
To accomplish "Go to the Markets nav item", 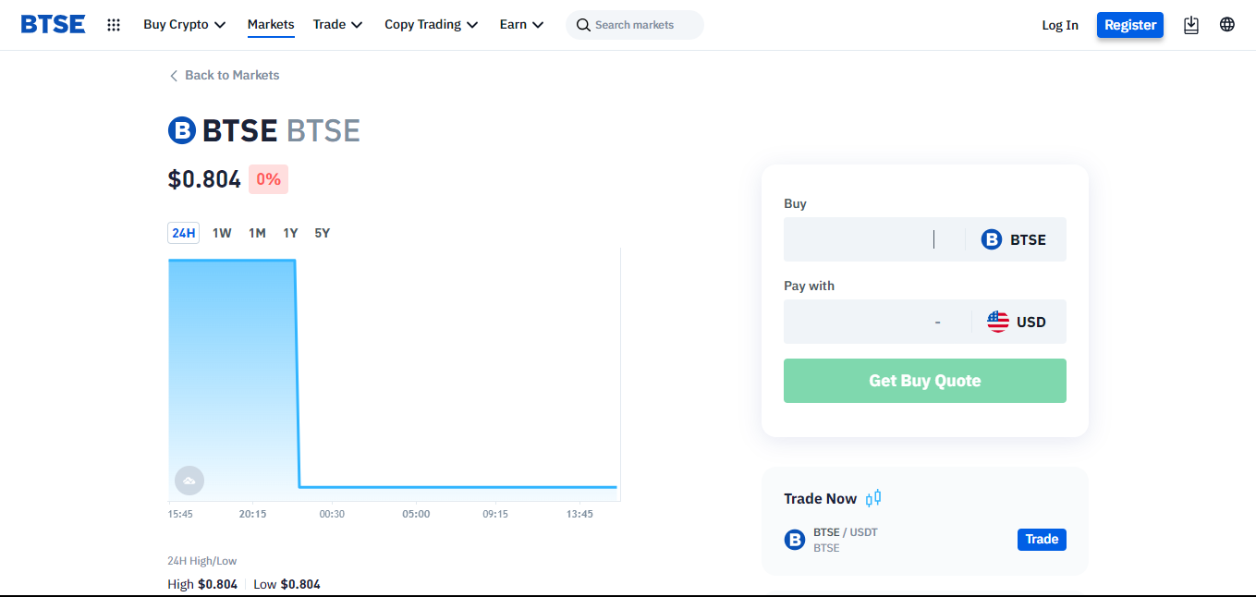I will click(x=271, y=25).
